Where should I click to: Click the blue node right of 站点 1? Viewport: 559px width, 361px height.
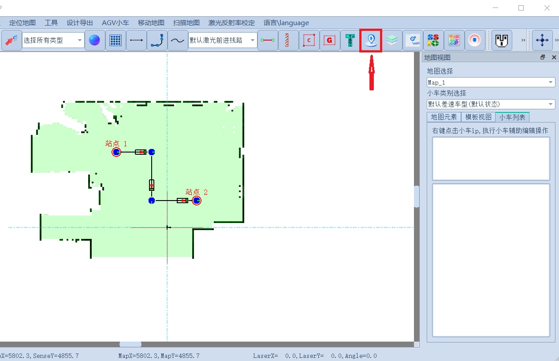152,152
